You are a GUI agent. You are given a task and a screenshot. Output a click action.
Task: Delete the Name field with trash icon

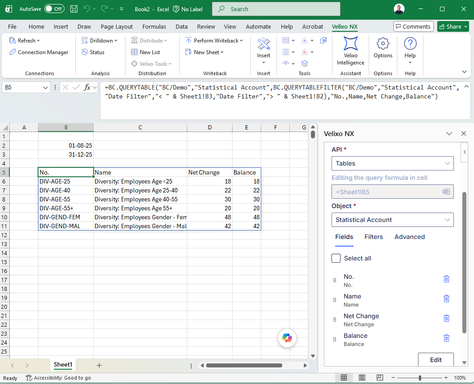[x=446, y=298]
